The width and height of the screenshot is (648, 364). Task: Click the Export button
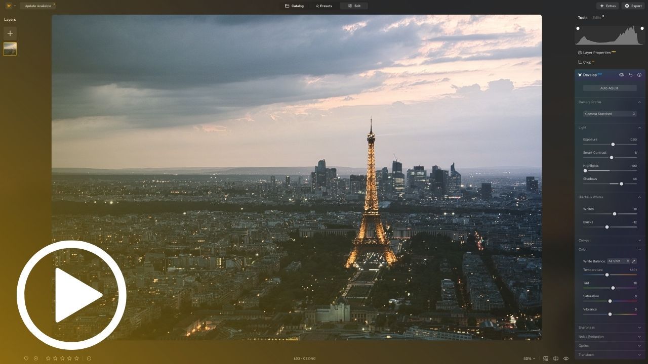[x=633, y=6]
